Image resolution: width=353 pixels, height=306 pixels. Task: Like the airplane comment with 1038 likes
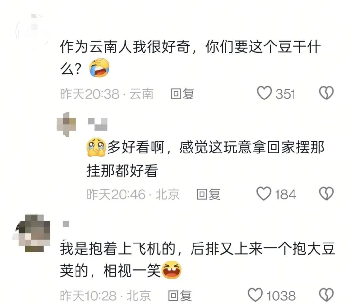pos(255,295)
